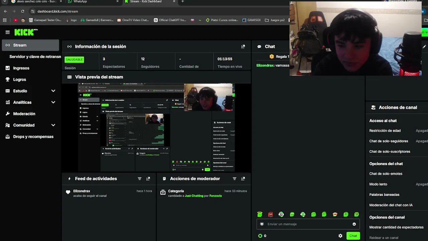This screenshot has height=241, width=428.
Task: Open the browser tab search dropdown
Action: pos(5,2)
